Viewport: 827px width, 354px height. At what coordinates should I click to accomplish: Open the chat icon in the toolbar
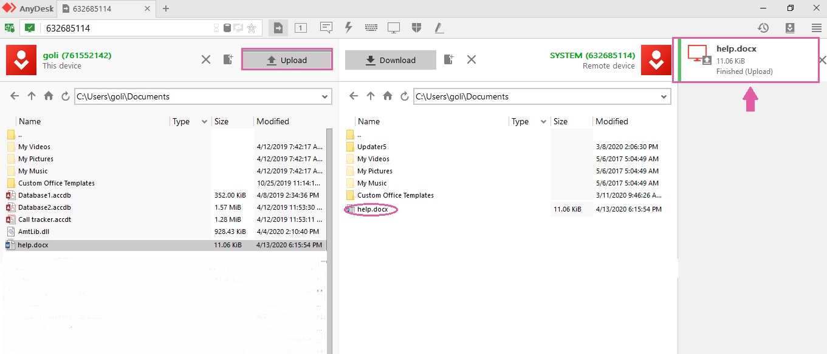point(326,28)
